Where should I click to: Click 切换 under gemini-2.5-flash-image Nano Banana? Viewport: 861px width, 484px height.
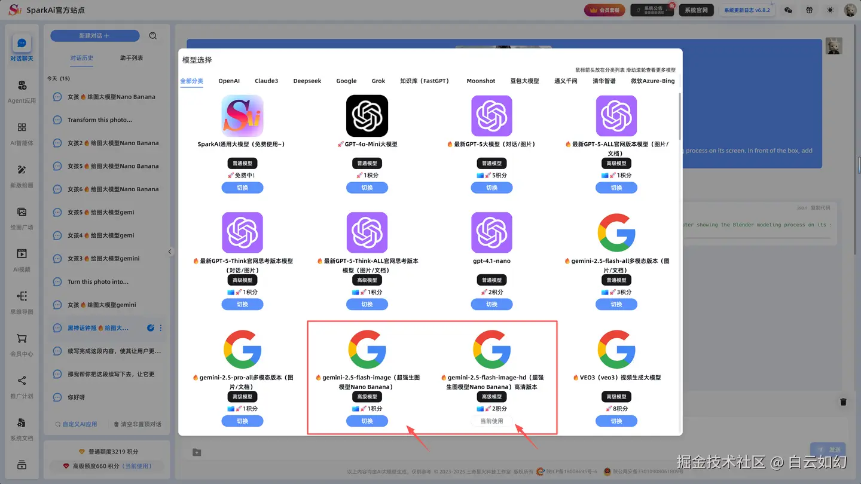367,421
